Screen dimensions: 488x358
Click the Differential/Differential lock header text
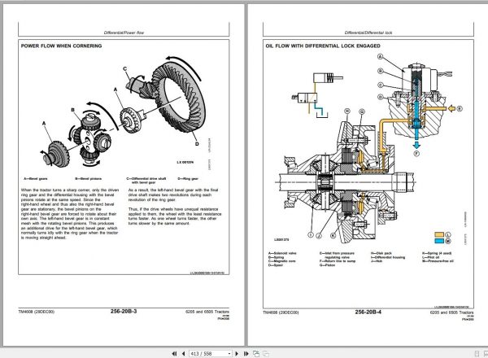pos(368,33)
